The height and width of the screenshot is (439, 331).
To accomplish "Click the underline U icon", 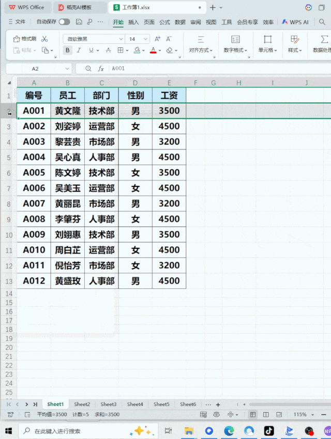I will click(x=91, y=51).
